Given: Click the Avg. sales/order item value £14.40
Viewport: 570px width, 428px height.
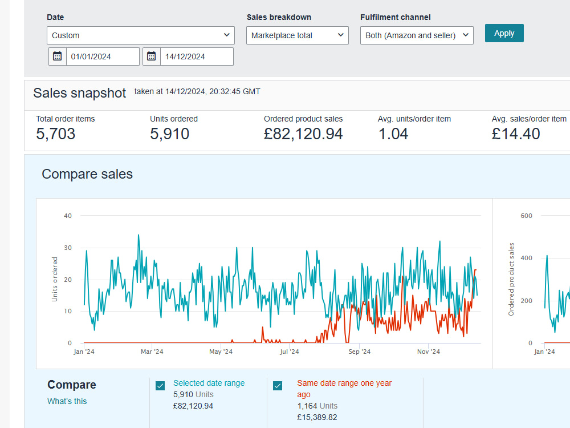Looking at the screenshot, I should tap(516, 134).
